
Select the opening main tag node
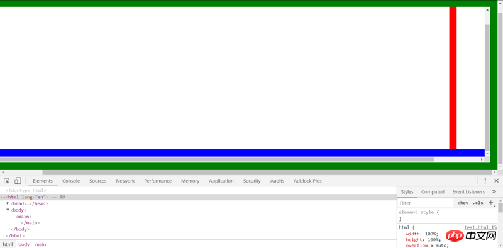[24, 217]
